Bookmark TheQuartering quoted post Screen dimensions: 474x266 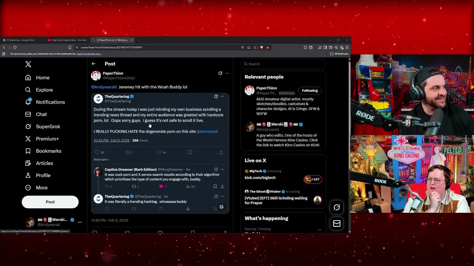click(x=190, y=152)
